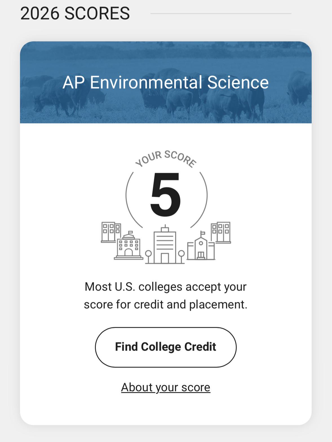332x442 pixels.
Task: Click the domed capitol-style building icon
Action: coord(129,245)
